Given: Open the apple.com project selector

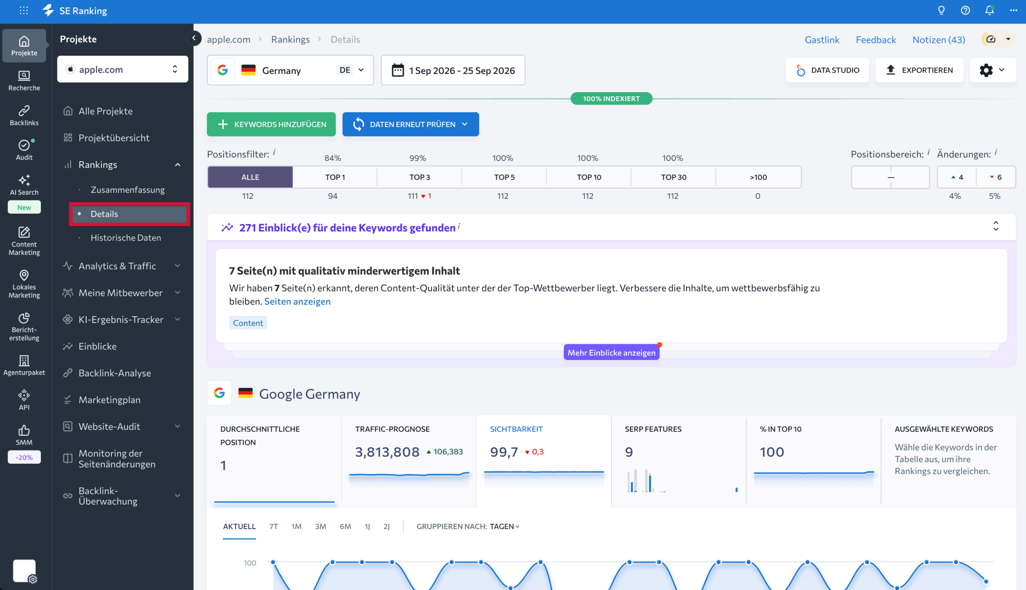Looking at the screenshot, I should tap(122, 69).
